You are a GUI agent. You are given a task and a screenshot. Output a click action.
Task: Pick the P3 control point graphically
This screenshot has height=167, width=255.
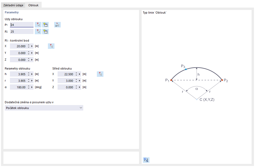(x=51, y=46)
